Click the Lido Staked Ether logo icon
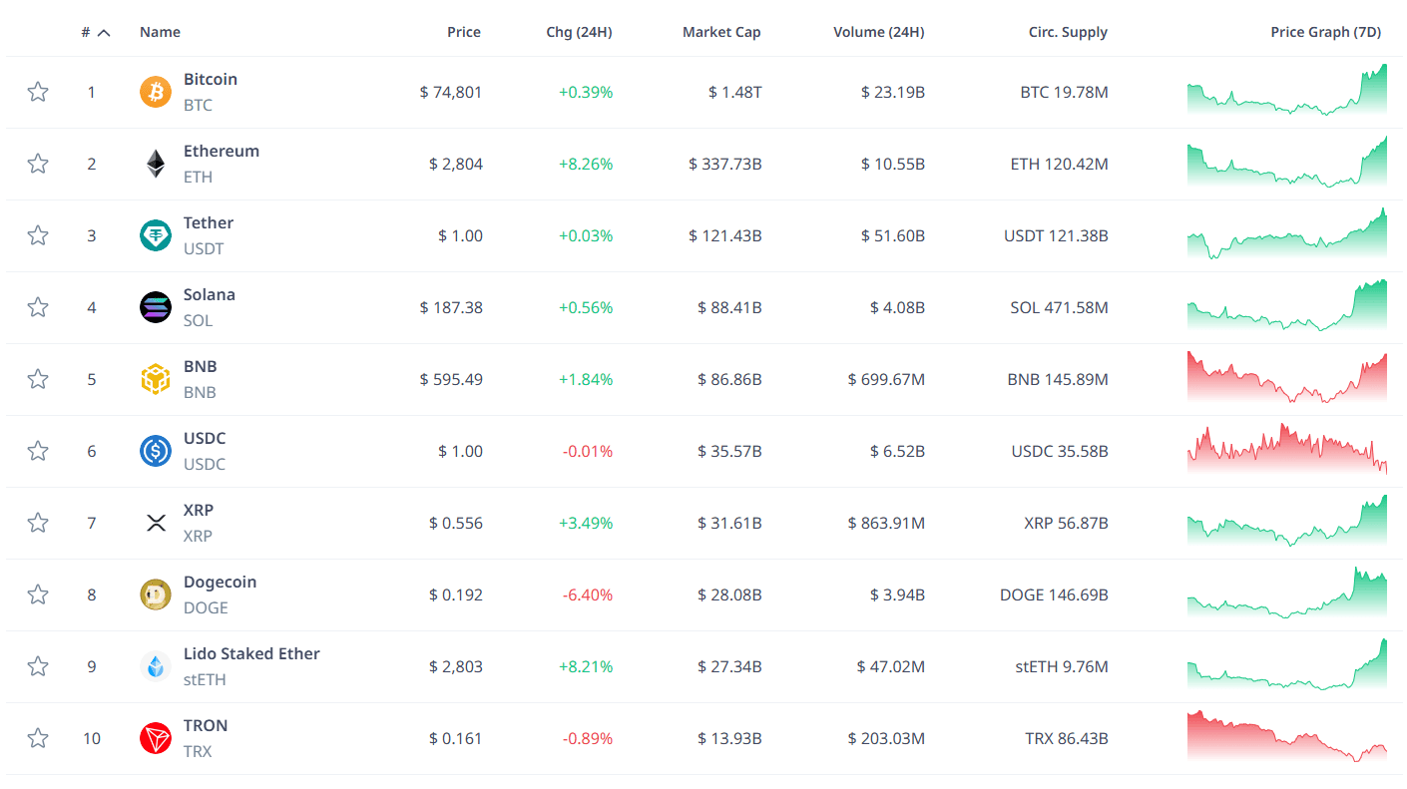This screenshot has width=1407, height=789. (x=156, y=667)
